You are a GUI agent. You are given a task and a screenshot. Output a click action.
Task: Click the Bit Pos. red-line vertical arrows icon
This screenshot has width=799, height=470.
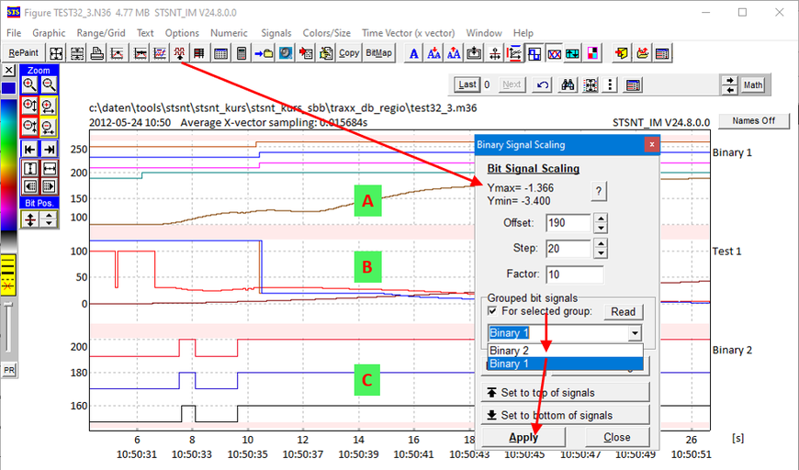[29, 220]
